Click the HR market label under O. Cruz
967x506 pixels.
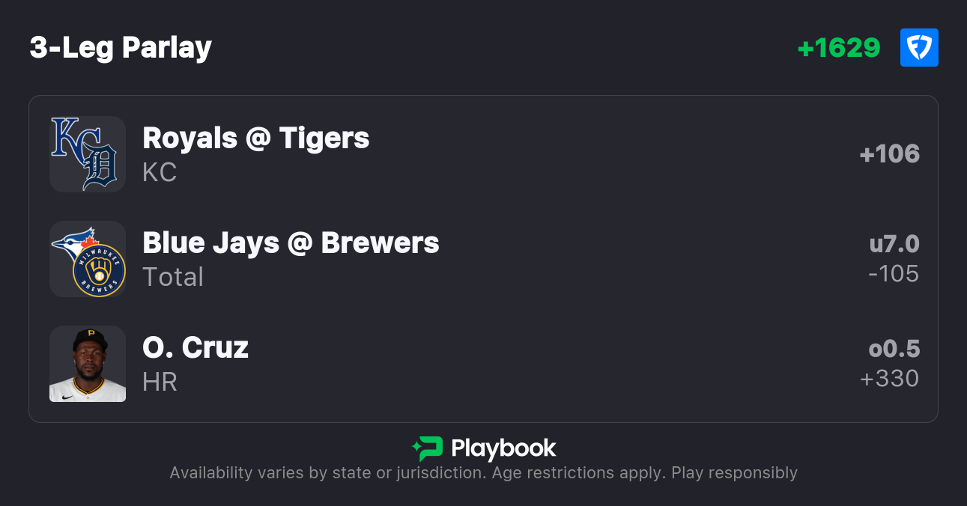tap(160, 382)
